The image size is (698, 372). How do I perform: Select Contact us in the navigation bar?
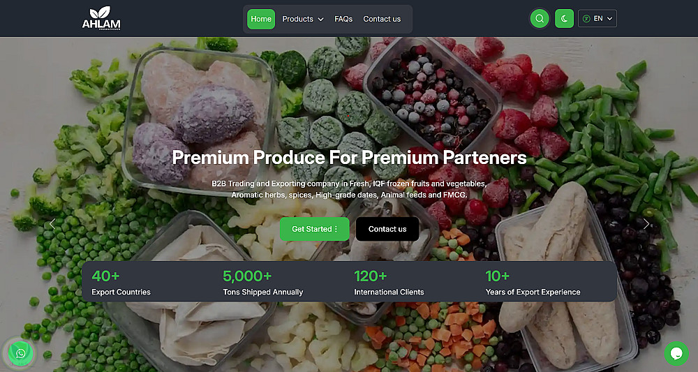[382, 19]
